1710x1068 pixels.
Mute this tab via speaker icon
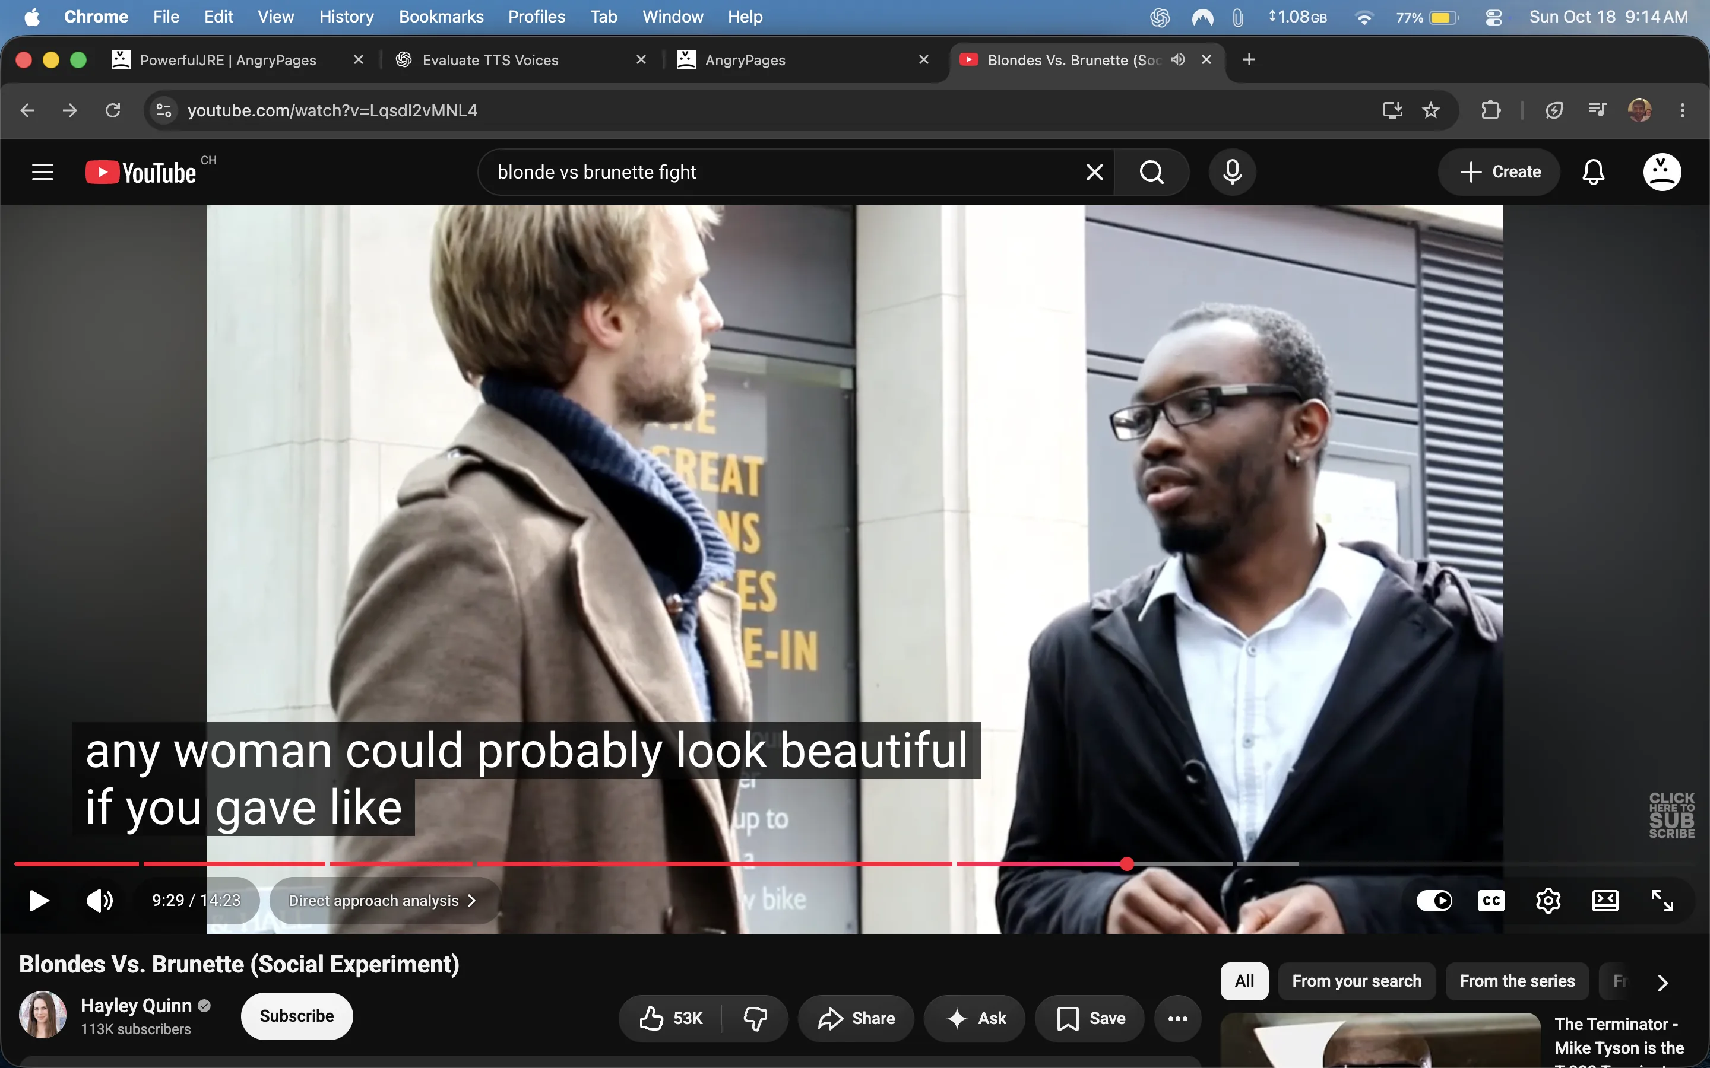click(1177, 59)
